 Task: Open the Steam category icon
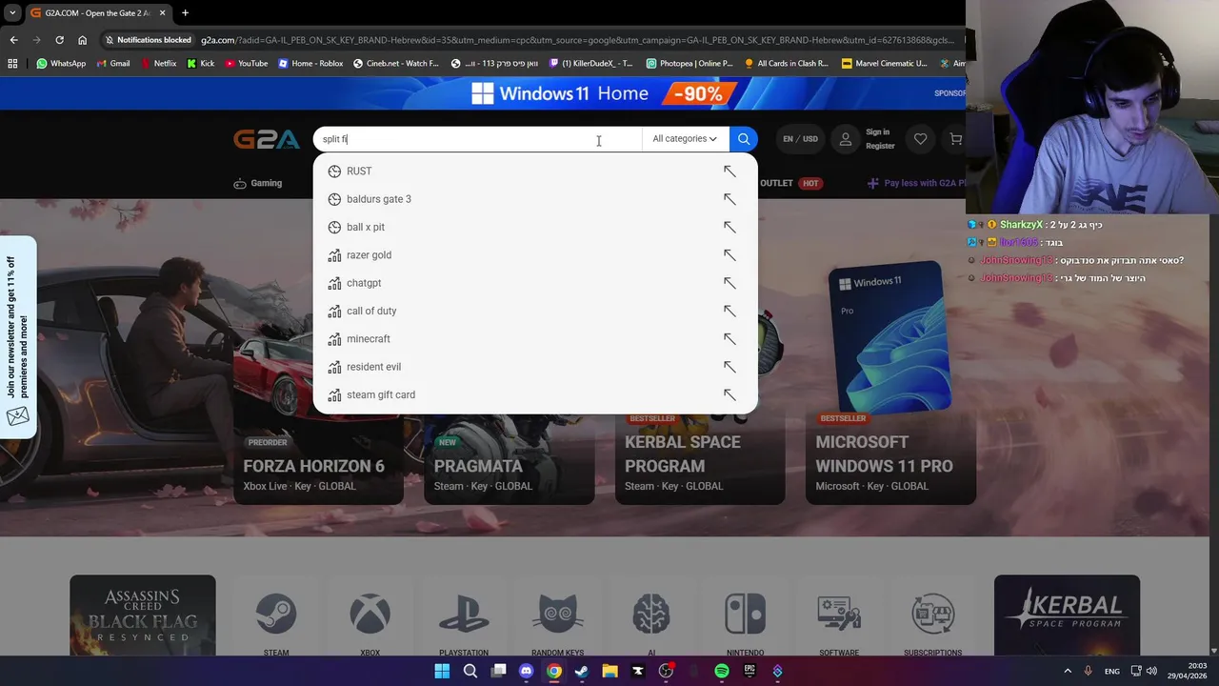[276, 615]
